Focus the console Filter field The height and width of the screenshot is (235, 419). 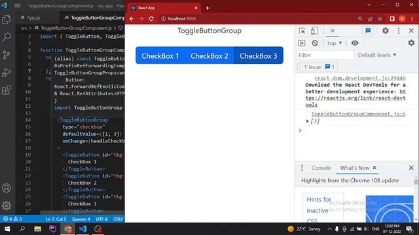[x=325, y=55]
